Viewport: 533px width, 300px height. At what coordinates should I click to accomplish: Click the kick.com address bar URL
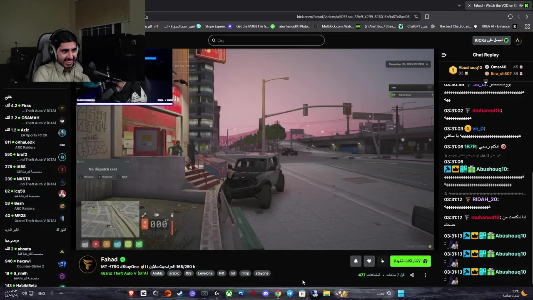point(353,17)
